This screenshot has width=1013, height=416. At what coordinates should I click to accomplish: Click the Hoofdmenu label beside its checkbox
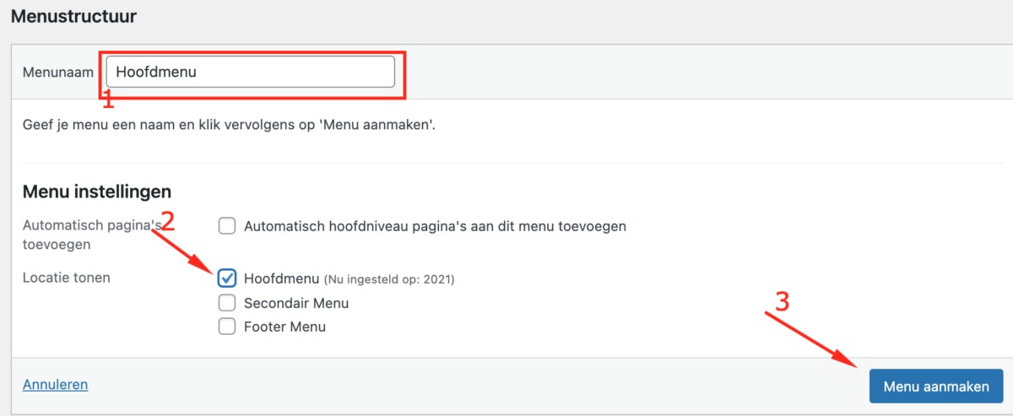coord(281,278)
